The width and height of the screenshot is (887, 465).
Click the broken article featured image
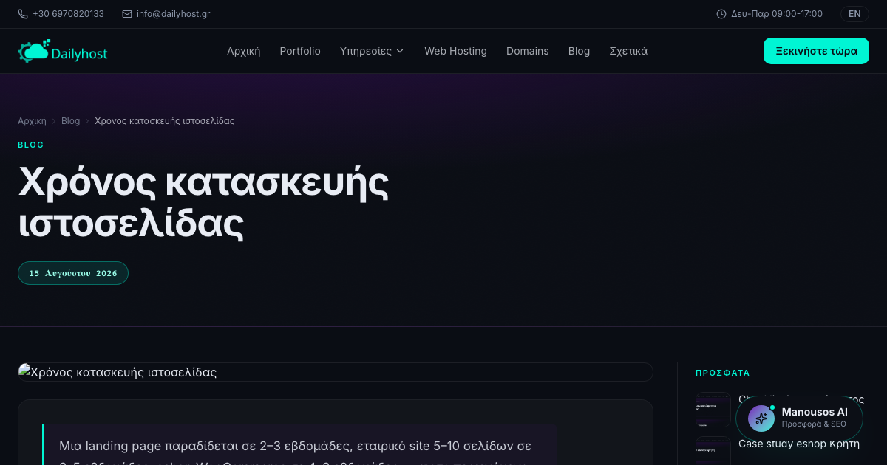336,372
